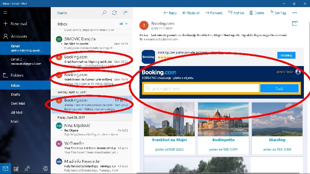Open the Sent Mail folder

point(18,103)
